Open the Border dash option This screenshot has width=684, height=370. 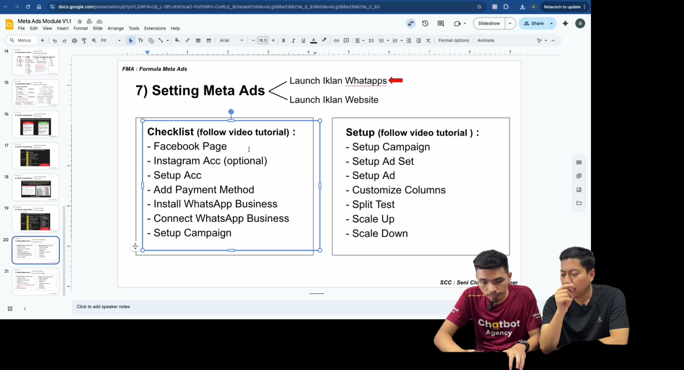(x=208, y=40)
